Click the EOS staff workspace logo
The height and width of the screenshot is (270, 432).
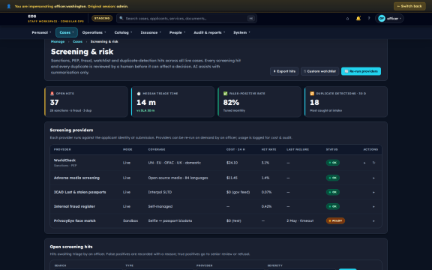coord(55,19)
